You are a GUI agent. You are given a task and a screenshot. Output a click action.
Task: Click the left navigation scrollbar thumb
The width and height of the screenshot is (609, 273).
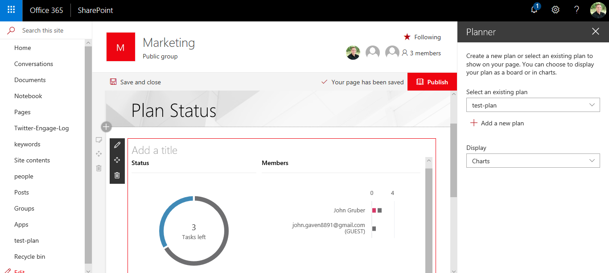[x=88, y=154]
